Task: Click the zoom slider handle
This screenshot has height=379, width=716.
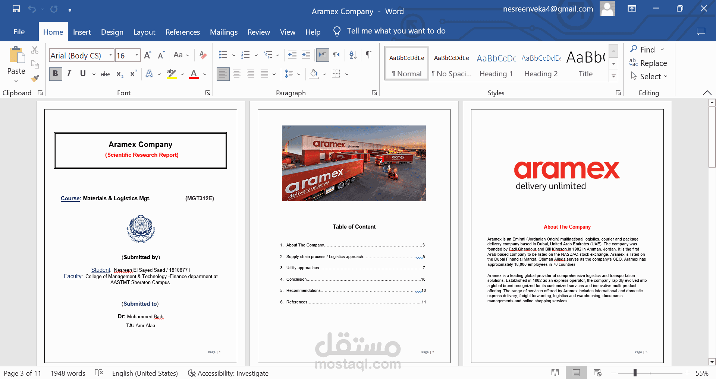Action: point(635,373)
